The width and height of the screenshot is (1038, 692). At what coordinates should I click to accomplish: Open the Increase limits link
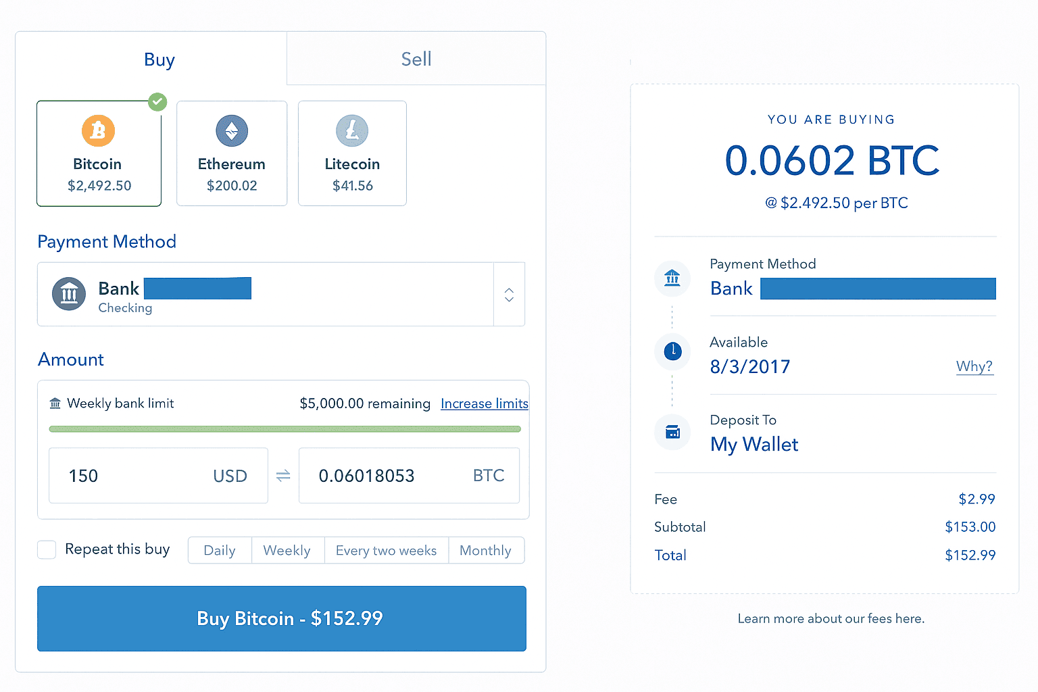[x=484, y=403]
